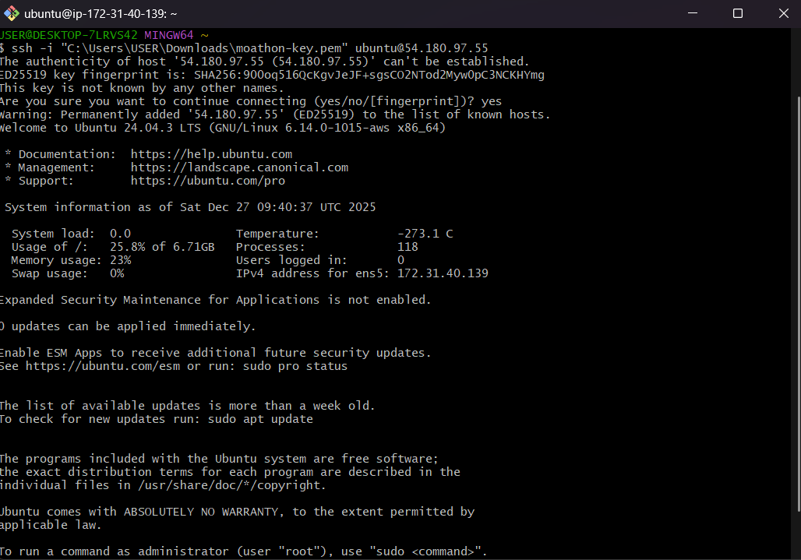Click the IPv4 address 172.31.40.139 value
The width and height of the screenshot is (801, 560).
point(443,273)
